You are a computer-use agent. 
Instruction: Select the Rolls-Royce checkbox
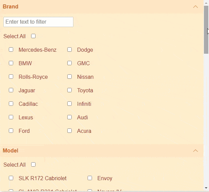tap(11, 77)
